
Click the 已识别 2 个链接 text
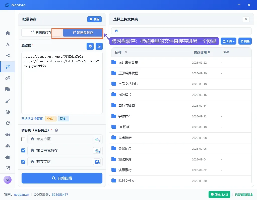point(32,119)
